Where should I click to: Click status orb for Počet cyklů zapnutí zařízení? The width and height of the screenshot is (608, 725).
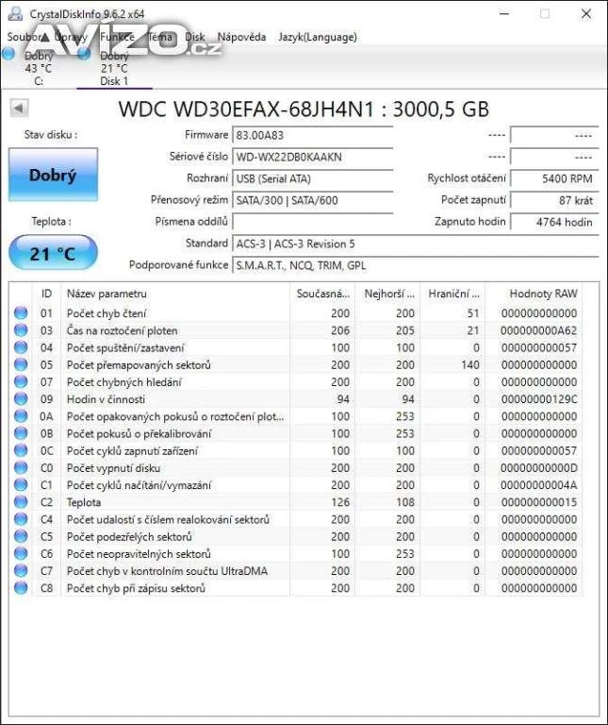click(21, 450)
